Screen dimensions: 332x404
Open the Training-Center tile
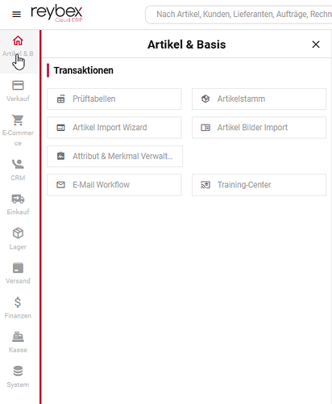pyautogui.click(x=259, y=185)
